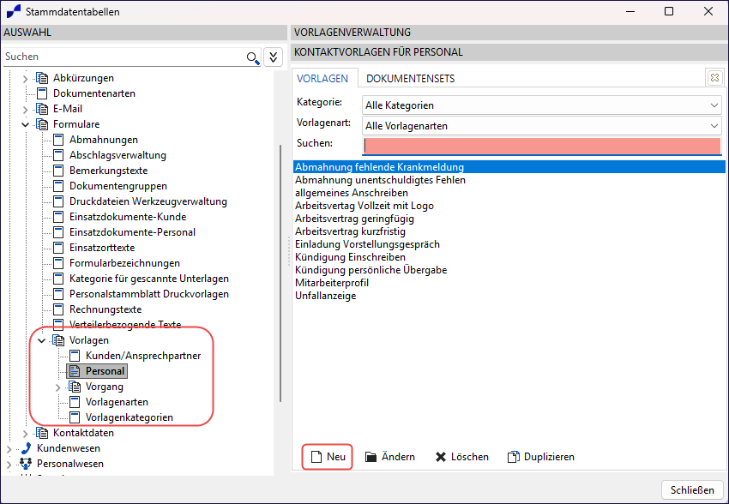
Task: Collapse the Vorlagen tree node
Action: coord(41,340)
